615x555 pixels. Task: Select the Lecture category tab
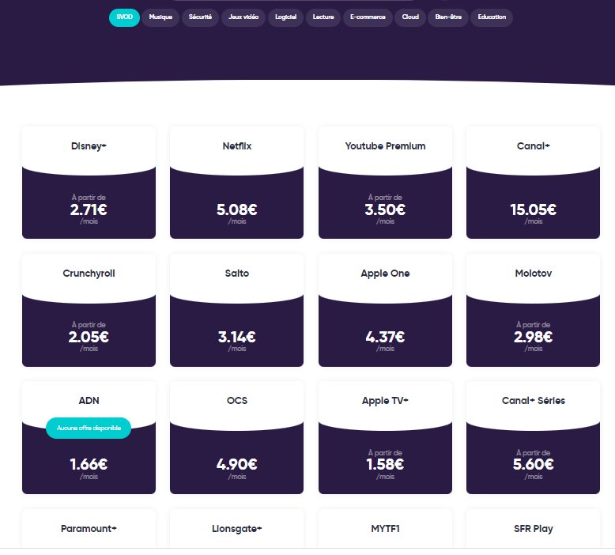(x=323, y=17)
